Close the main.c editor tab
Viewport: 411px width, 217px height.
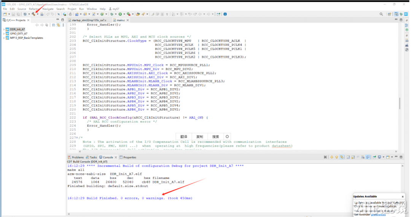point(127,20)
